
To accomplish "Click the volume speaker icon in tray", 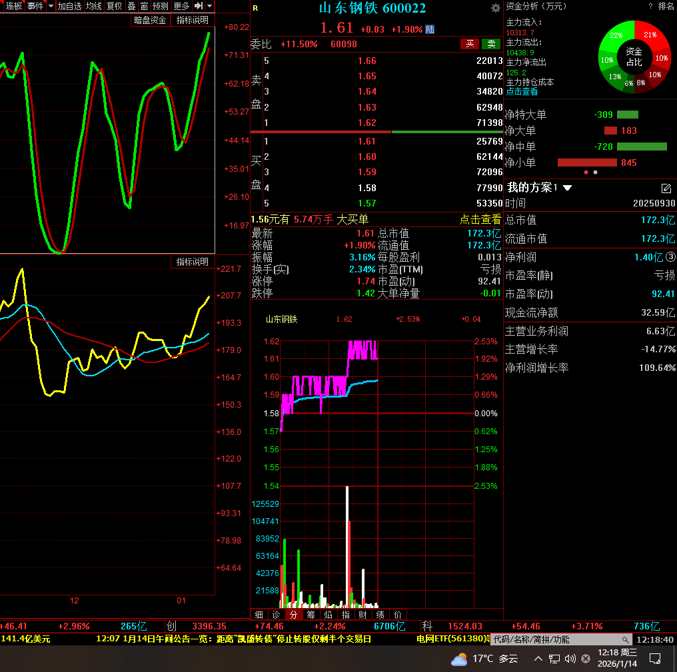I will pos(570,659).
